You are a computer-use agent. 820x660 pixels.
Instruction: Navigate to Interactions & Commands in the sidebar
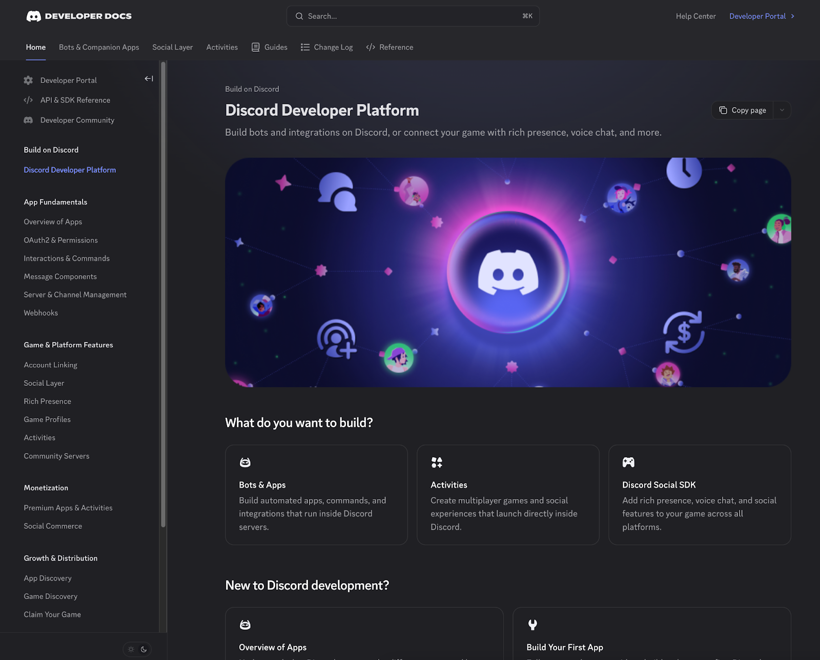click(x=67, y=258)
